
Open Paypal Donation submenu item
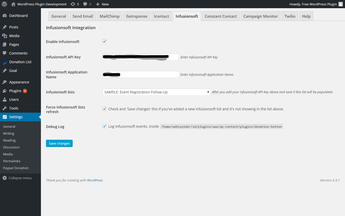16,168
